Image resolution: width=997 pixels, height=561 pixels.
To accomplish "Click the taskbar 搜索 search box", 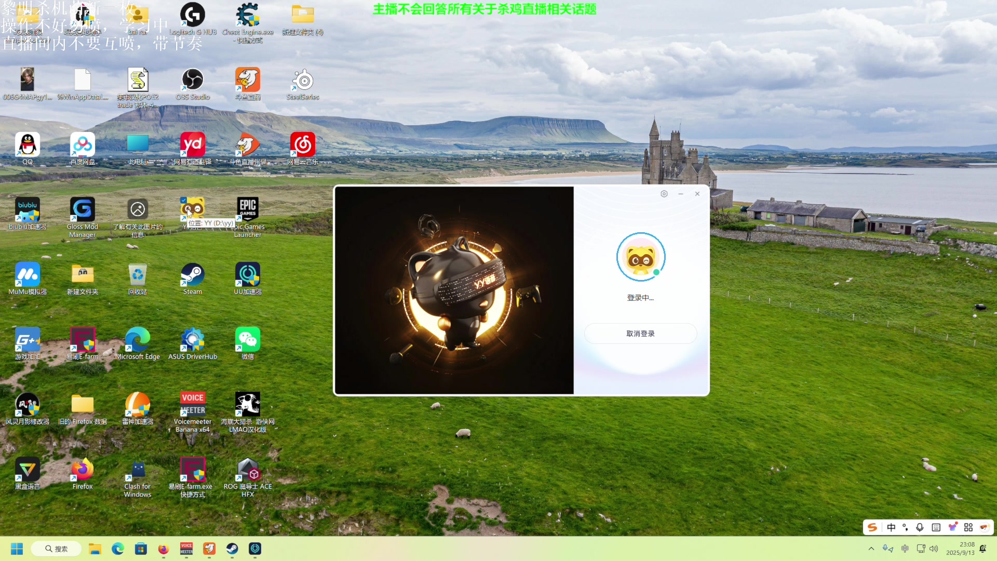I will pos(56,549).
